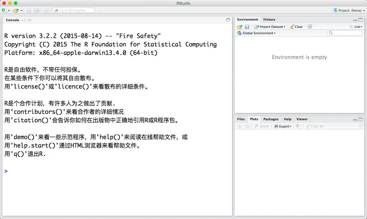Open the Project: (None) dropdown
The width and height of the screenshot is (367, 219).
pos(352,10)
